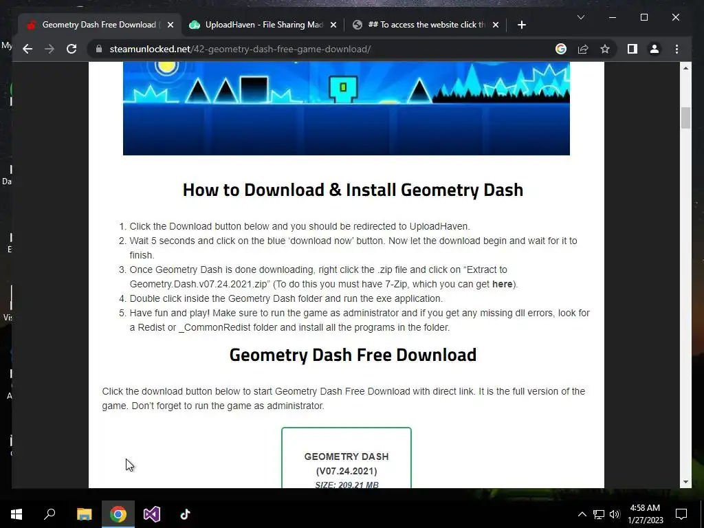Image resolution: width=704 pixels, height=528 pixels.
Task: Close the Geometry Dash Free Download tab
Action: click(x=170, y=25)
